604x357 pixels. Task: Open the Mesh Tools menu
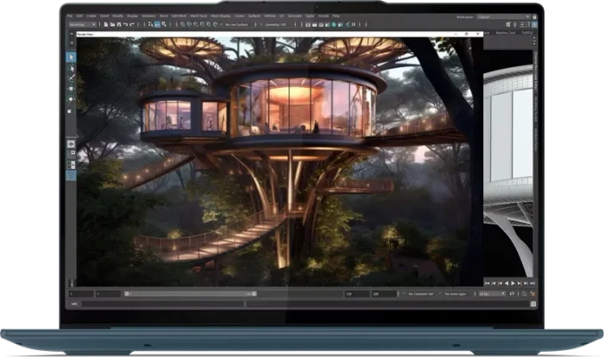(198, 16)
